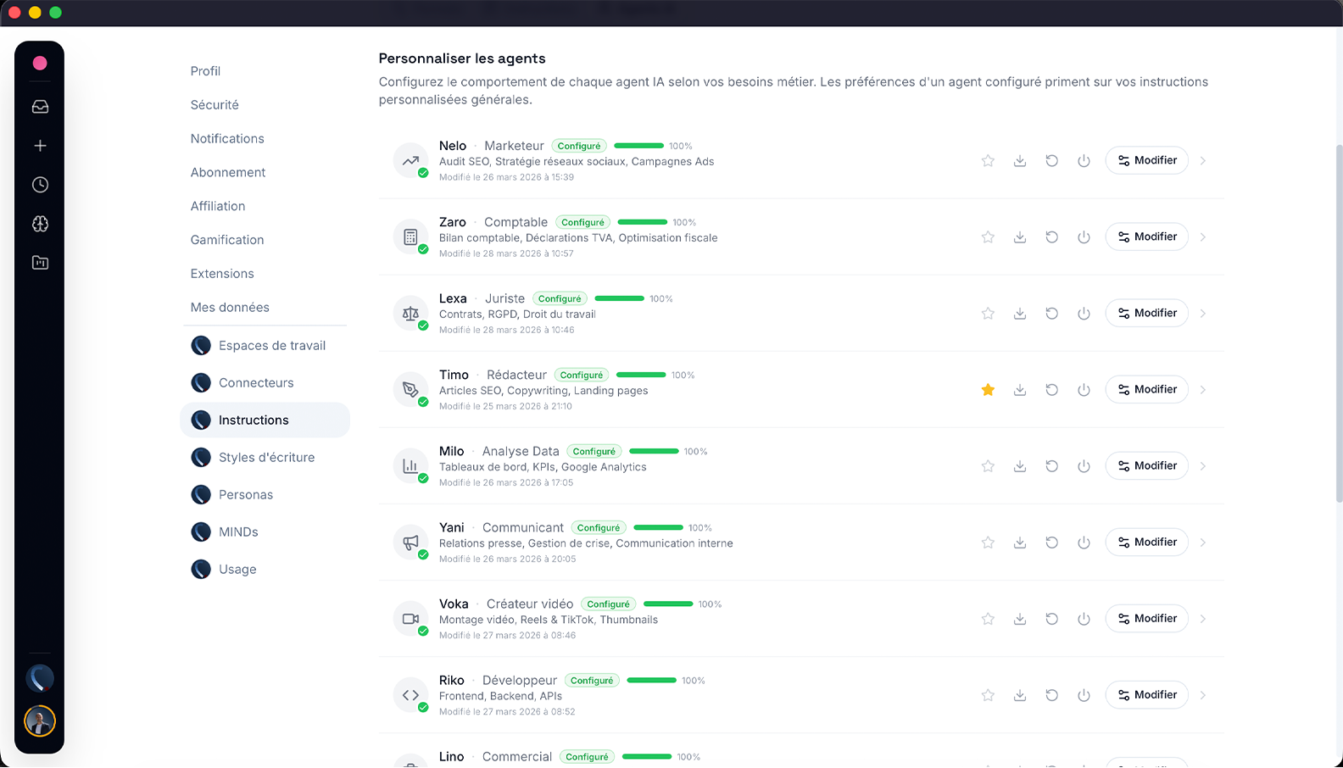Toggle the power icon for Nelo agent
Screen dimensions: 1343x768
(x=1084, y=161)
